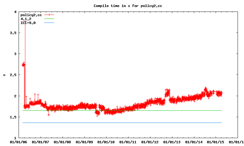
Task: Select the ICC-9.0 legend label
Action: click(28, 23)
